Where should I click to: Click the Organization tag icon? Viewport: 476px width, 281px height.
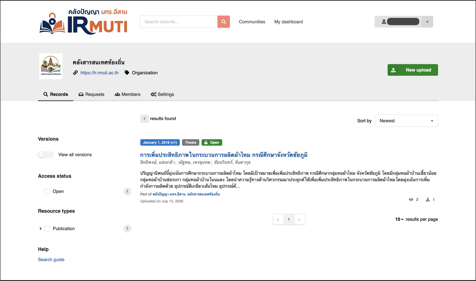coord(127,73)
